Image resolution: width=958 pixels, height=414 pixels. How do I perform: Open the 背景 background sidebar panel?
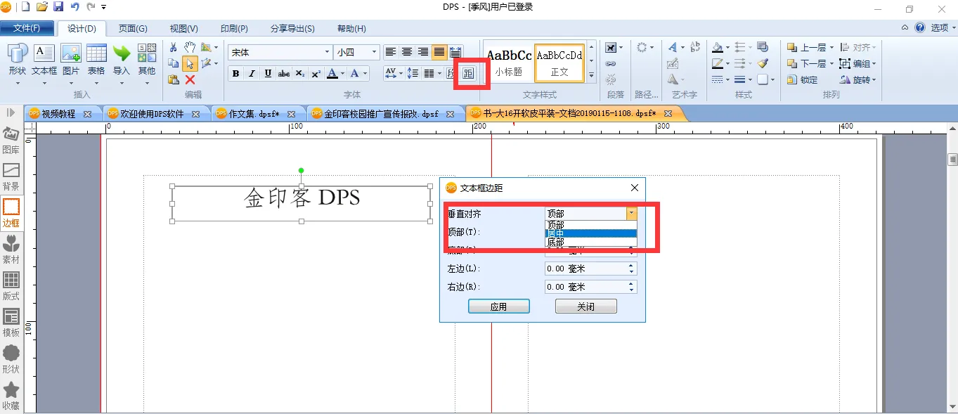click(11, 176)
